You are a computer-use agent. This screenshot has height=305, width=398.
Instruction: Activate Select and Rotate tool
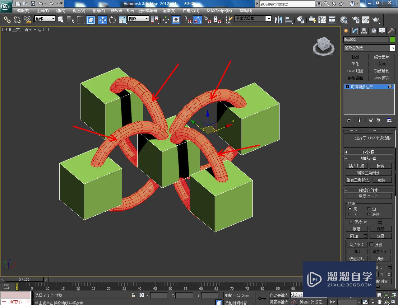112,20
